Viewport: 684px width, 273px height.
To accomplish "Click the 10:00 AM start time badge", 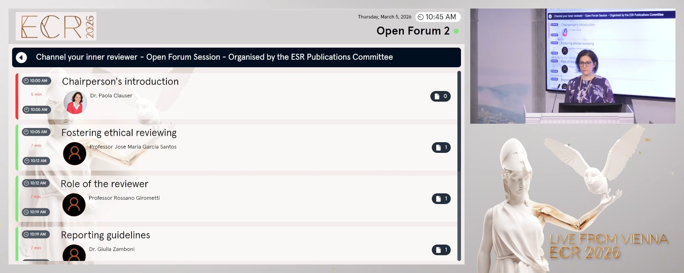I will [36, 81].
